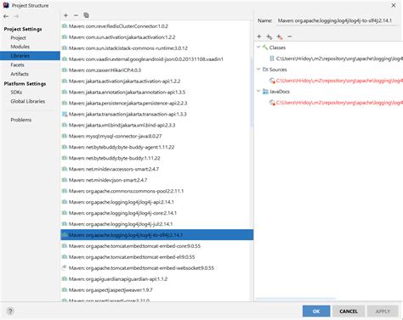Viewport: 403px width, 320px height.
Task: Remove the selected library root
Action: tap(289, 36)
